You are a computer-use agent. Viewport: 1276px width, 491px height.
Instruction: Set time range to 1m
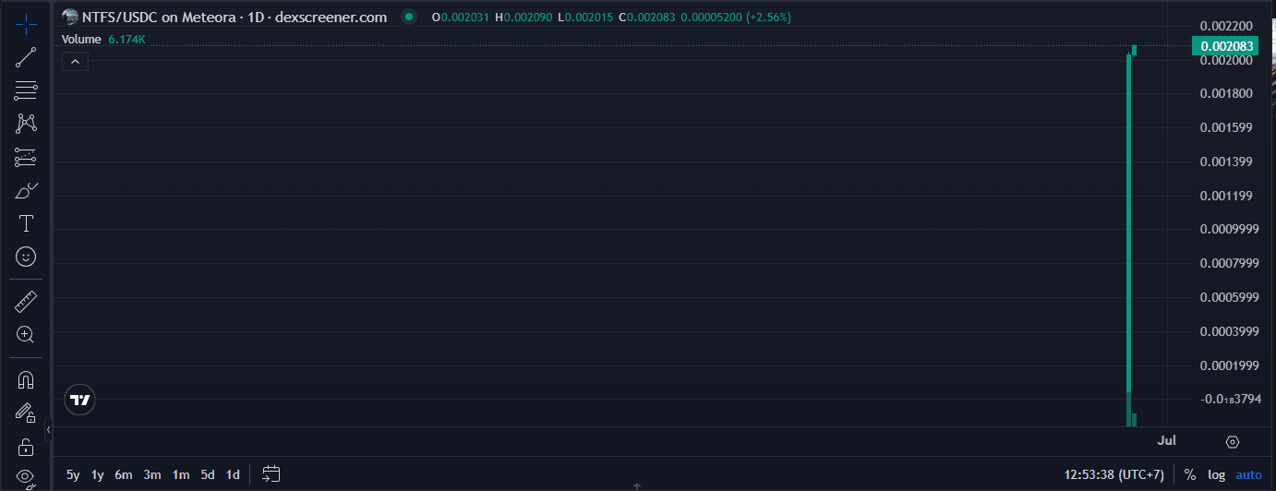click(181, 474)
